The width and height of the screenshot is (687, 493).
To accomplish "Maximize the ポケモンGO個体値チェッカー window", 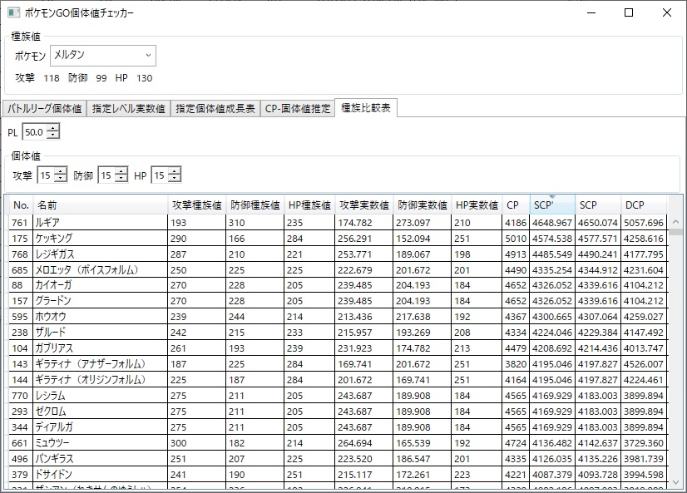I will 629,12.
